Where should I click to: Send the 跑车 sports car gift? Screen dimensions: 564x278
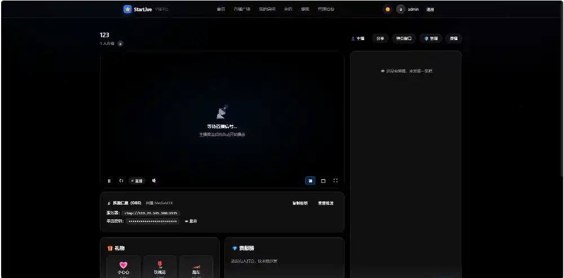coord(196,267)
